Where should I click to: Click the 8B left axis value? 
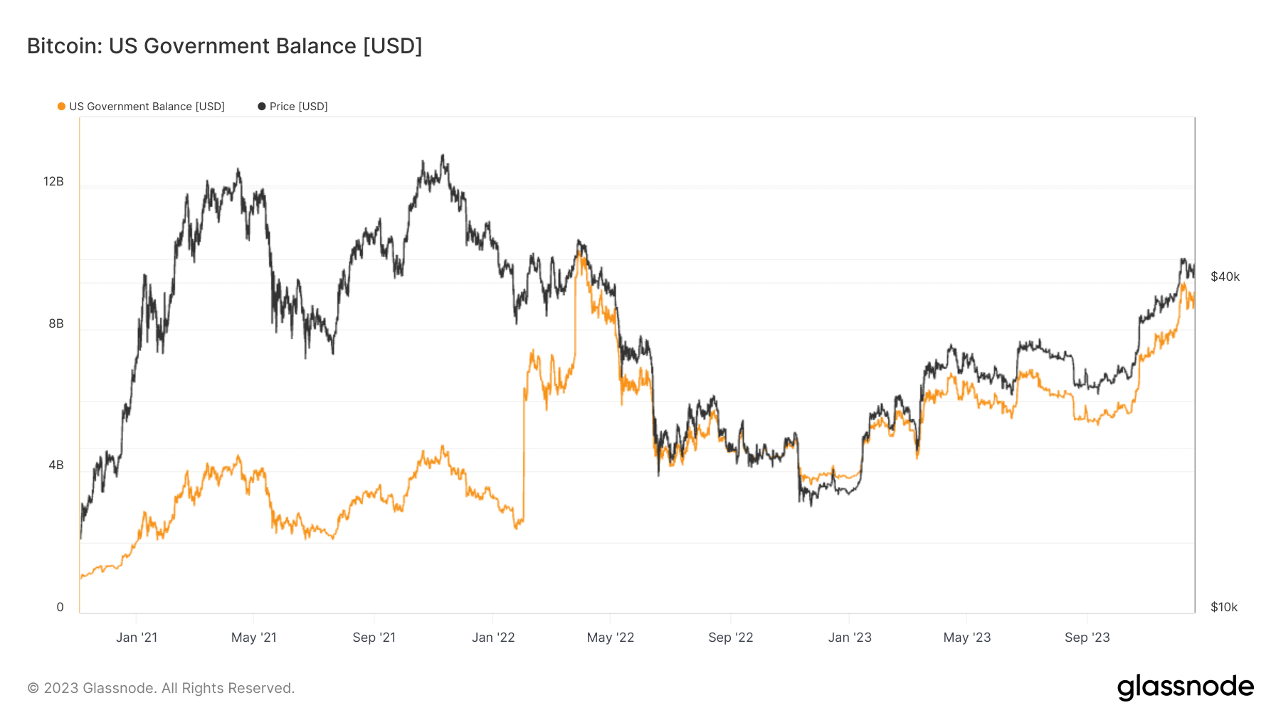56,323
